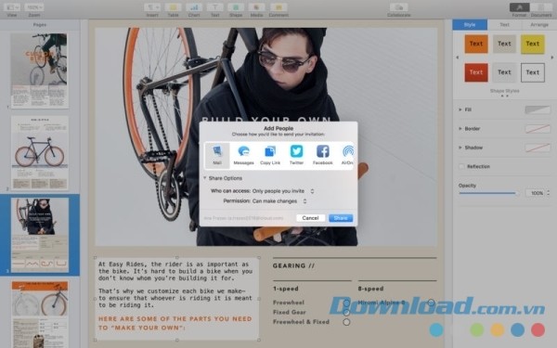This screenshot has height=348, width=557.
Task: Choose Copy Link in Add People dialog
Action: tap(270, 155)
